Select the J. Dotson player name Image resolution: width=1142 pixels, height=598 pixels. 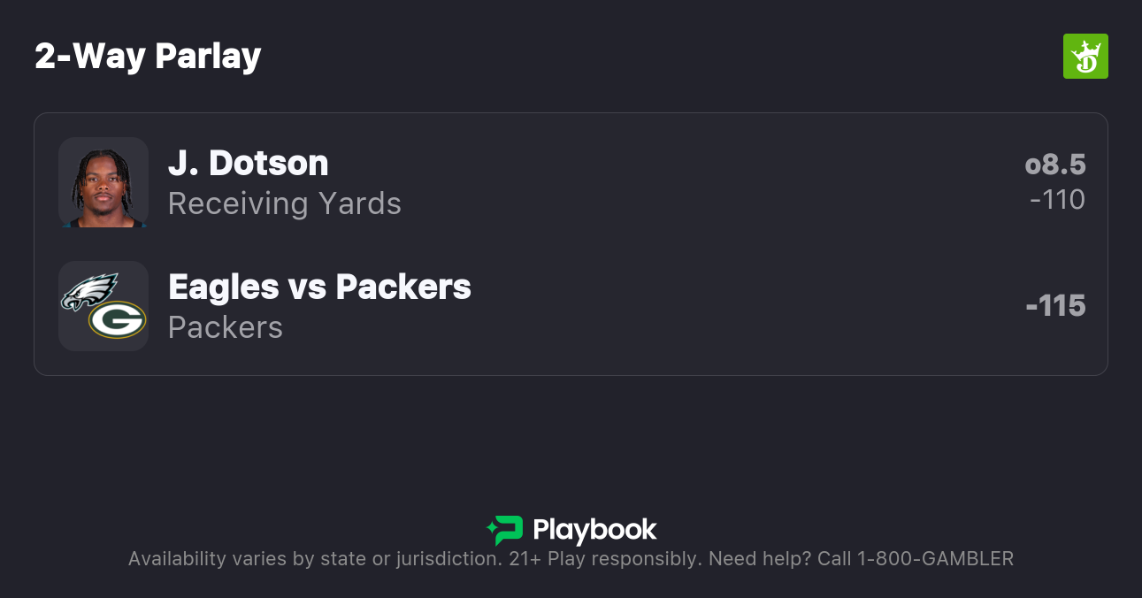248,163
